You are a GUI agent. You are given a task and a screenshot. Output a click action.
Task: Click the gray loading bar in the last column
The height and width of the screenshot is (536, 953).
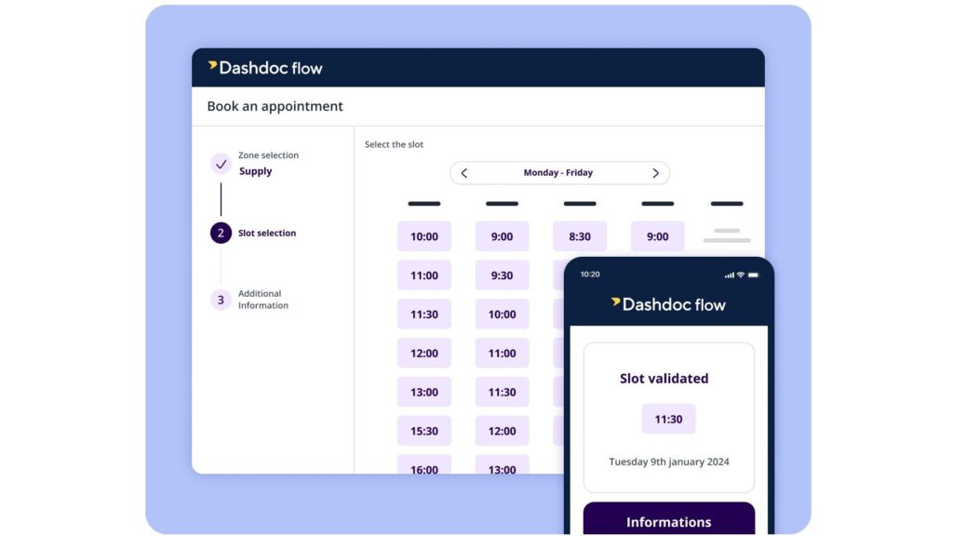click(x=726, y=236)
